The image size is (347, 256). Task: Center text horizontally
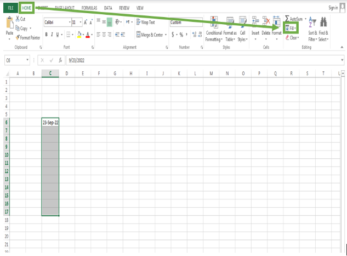coord(104,35)
